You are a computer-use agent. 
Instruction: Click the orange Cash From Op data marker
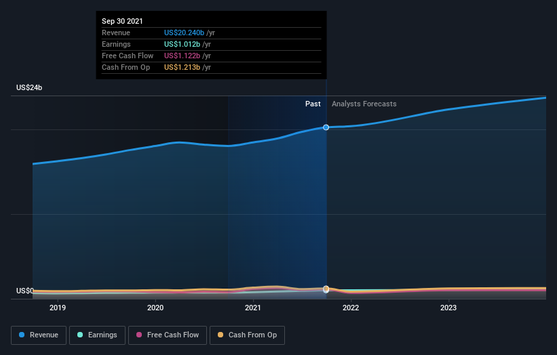click(x=326, y=289)
